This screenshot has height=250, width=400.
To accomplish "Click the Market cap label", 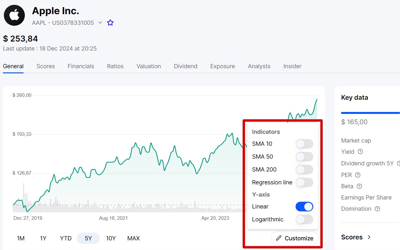I will (356, 141).
